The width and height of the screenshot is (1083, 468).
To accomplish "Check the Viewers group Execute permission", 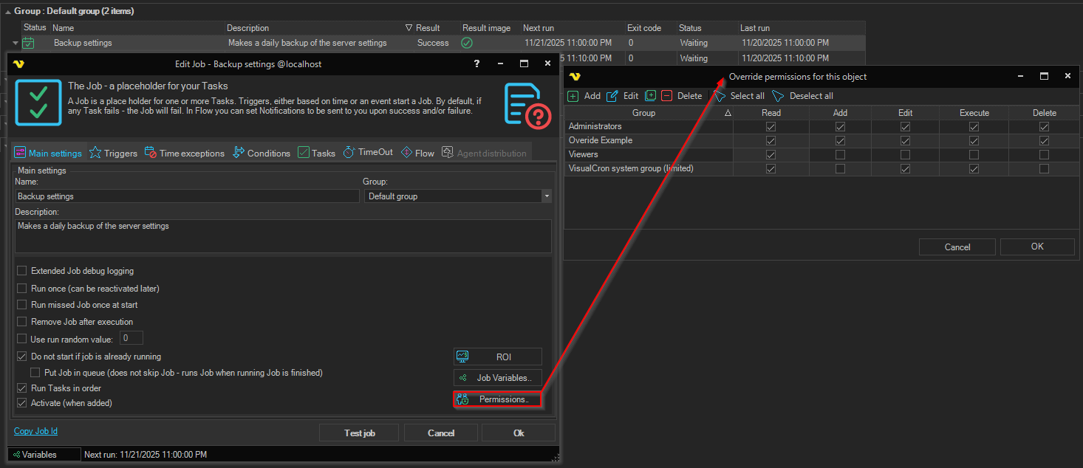I will 974,155.
